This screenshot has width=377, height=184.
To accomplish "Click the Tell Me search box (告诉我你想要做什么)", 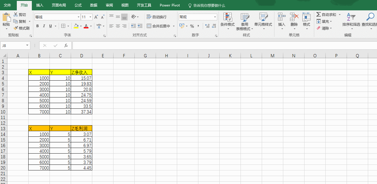I will tap(207, 5).
